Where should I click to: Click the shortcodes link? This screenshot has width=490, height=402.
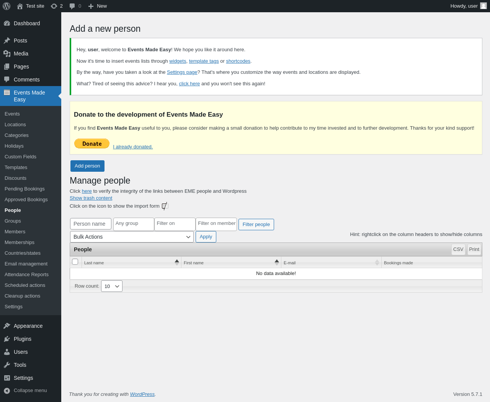(x=238, y=61)
